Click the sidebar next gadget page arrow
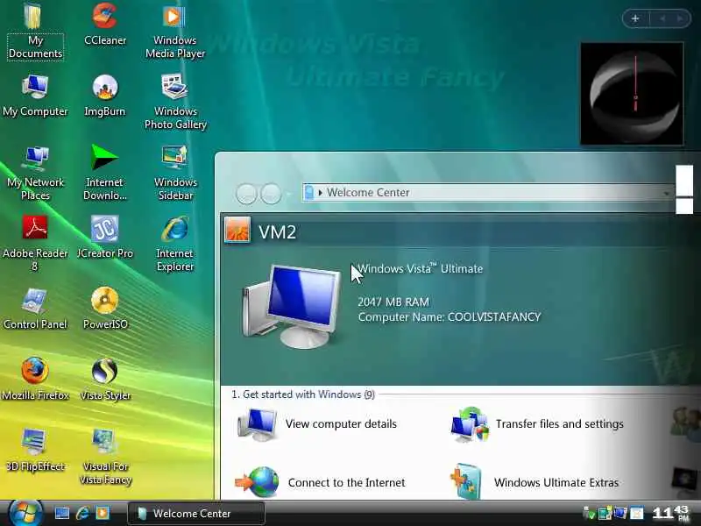Viewport: 701px width, 526px height. coord(680,18)
